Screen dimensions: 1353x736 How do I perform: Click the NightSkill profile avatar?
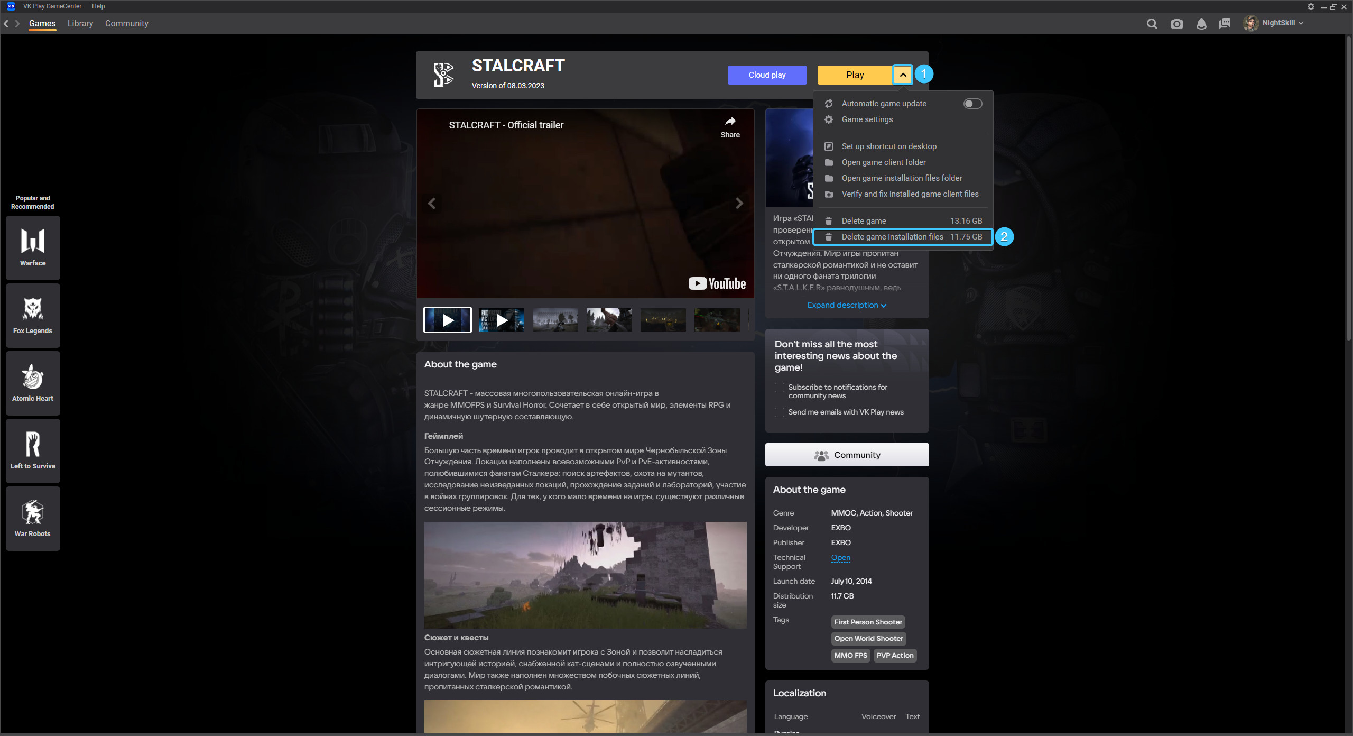pos(1250,23)
